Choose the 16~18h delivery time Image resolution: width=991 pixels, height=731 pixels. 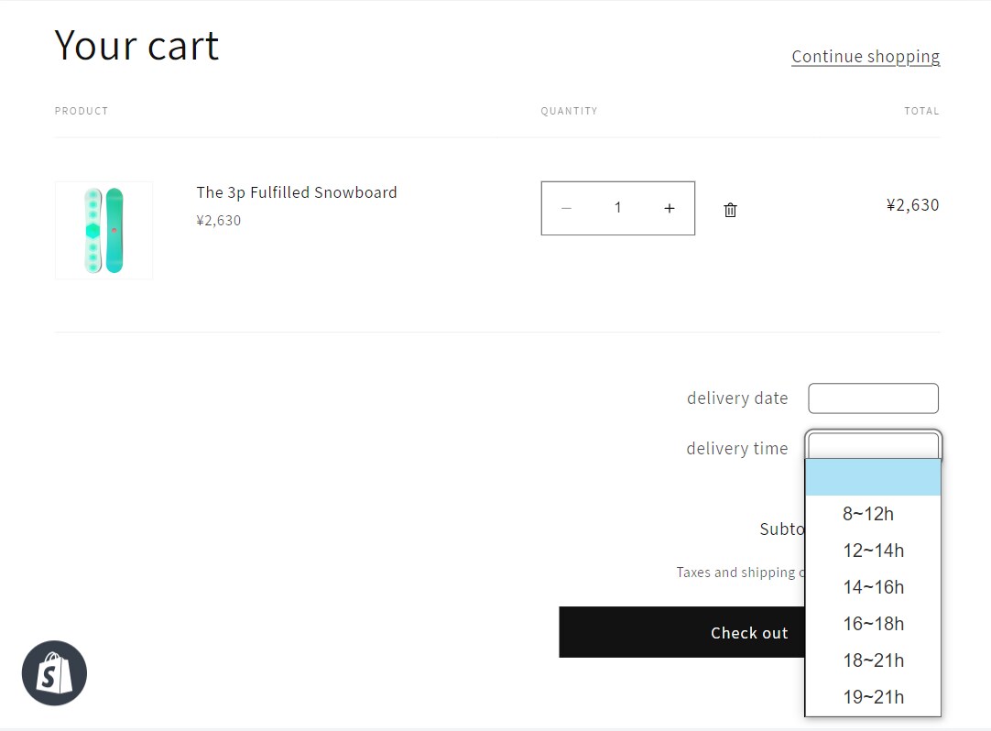(873, 624)
